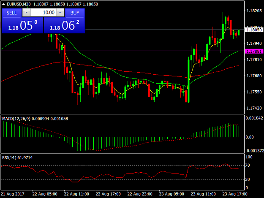
Task: Collapse one-click trading panel triangle icon
Action: [3, 4]
